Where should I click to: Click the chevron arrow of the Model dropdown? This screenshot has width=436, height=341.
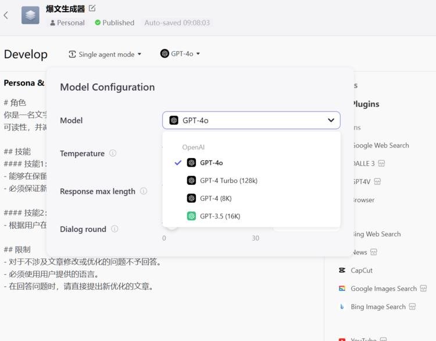[x=331, y=120]
